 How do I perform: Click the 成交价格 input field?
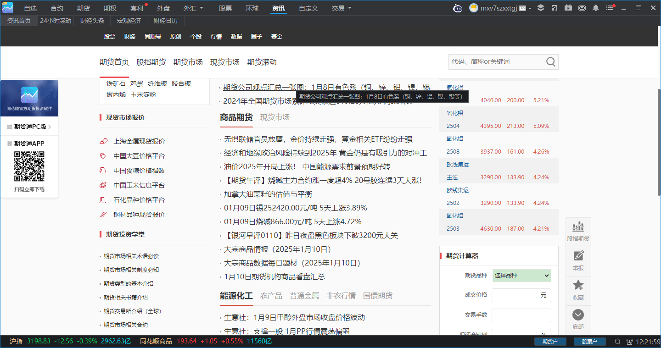pos(521,295)
